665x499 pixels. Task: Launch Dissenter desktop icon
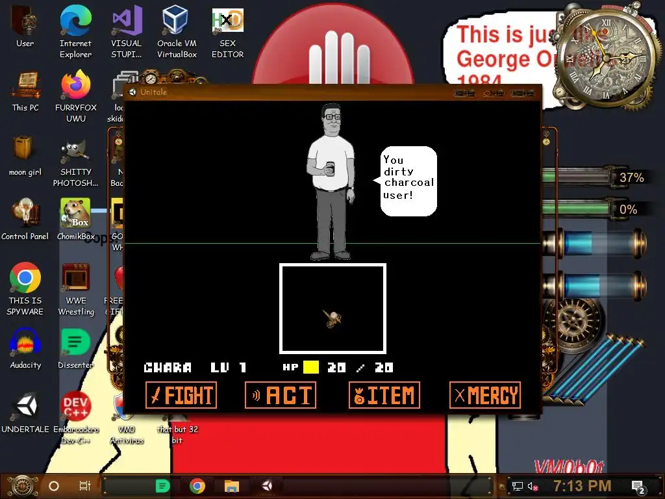point(75,349)
